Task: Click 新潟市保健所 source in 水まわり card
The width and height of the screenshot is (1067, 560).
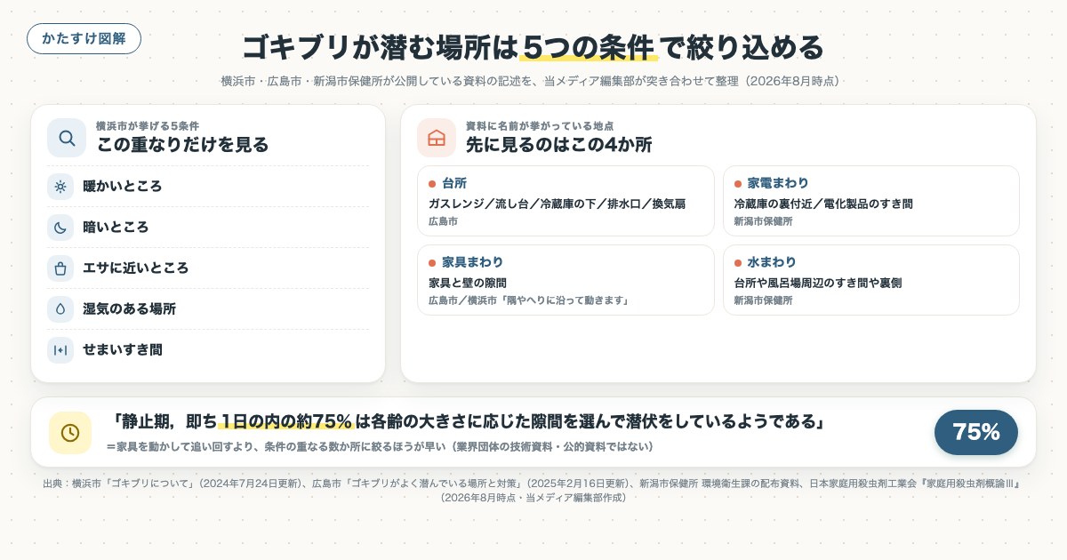Action: [764, 300]
